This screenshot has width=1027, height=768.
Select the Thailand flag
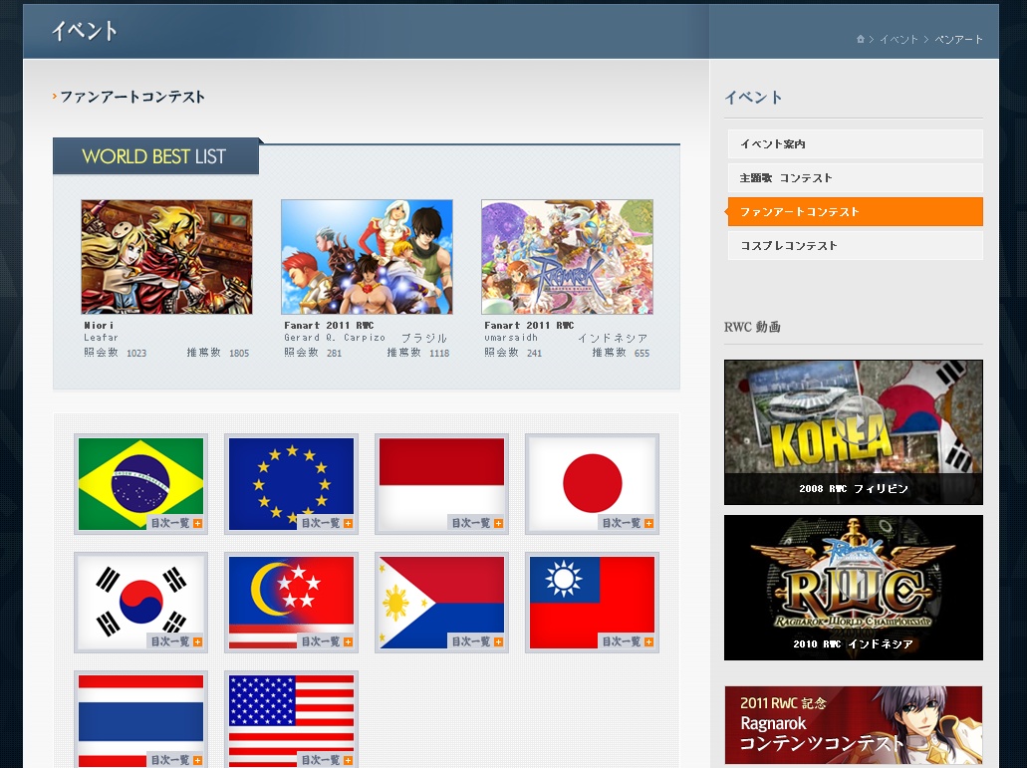coord(140,719)
